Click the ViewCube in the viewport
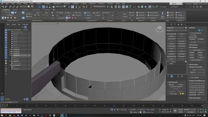Viewport: 208px width, 117px height. [160, 29]
